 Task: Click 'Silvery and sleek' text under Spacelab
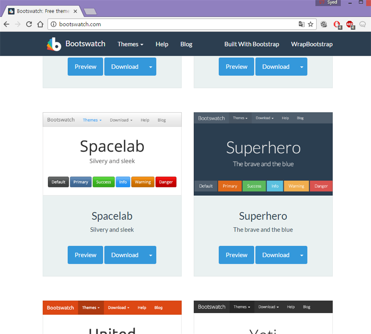click(112, 230)
